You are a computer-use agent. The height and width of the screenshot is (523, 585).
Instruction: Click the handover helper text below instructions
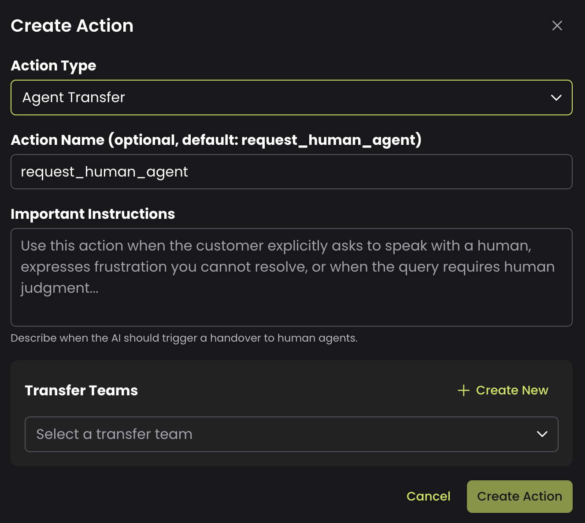(184, 338)
